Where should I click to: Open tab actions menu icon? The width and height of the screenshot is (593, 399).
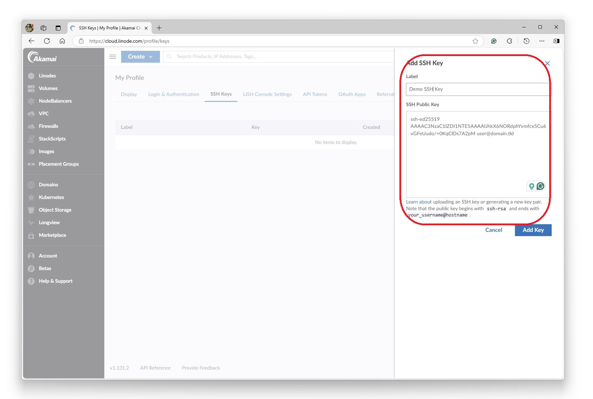pos(58,28)
